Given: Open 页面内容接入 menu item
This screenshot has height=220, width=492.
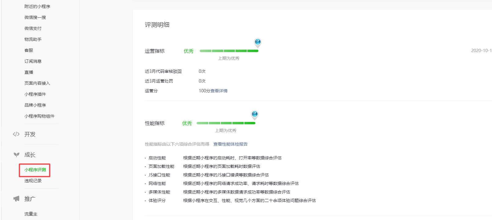Looking at the screenshot, I should tap(37, 83).
